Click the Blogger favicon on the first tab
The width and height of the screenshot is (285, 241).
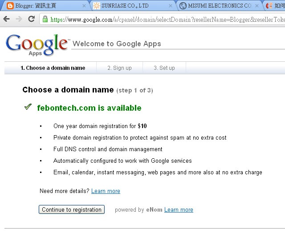(10, 6)
